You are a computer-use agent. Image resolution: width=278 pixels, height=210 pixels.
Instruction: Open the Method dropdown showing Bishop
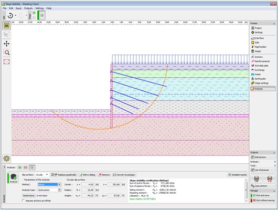(49, 184)
